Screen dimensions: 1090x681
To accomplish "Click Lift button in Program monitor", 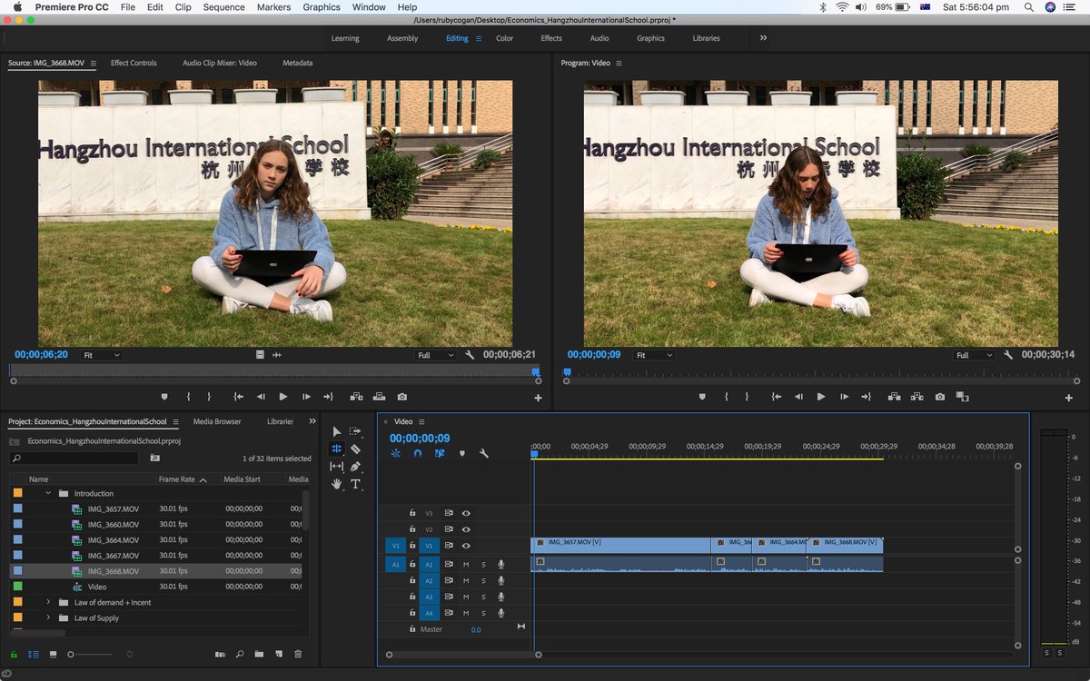I will pos(895,397).
